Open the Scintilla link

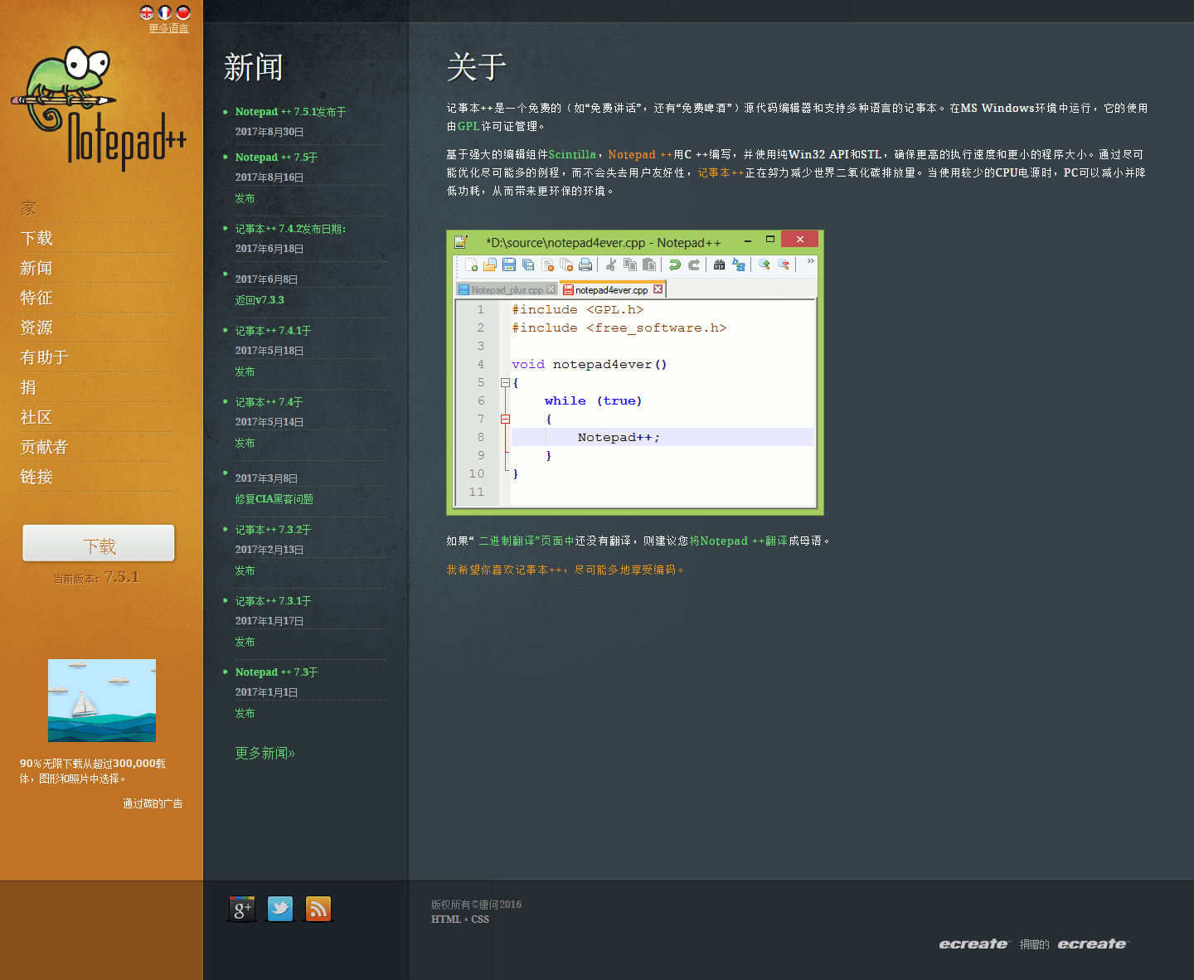(x=572, y=154)
